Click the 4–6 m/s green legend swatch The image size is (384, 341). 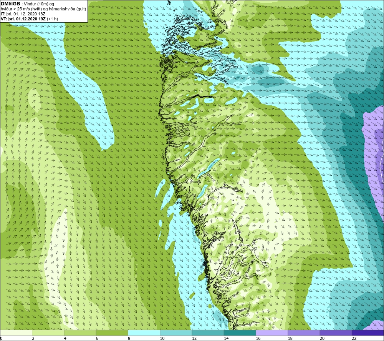point(80,333)
